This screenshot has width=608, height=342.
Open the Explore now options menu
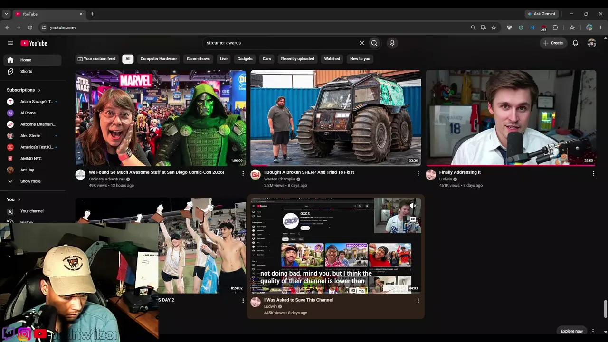pyautogui.click(x=593, y=331)
